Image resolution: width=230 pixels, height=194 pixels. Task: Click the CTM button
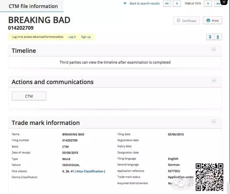[x=29, y=96]
